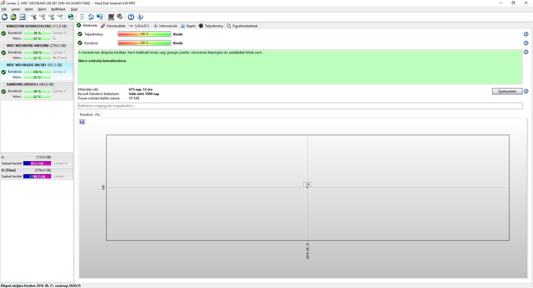The height and width of the screenshot is (288, 533).
Task: Switch to the Hőmérséklet tab
Action: pos(113,26)
